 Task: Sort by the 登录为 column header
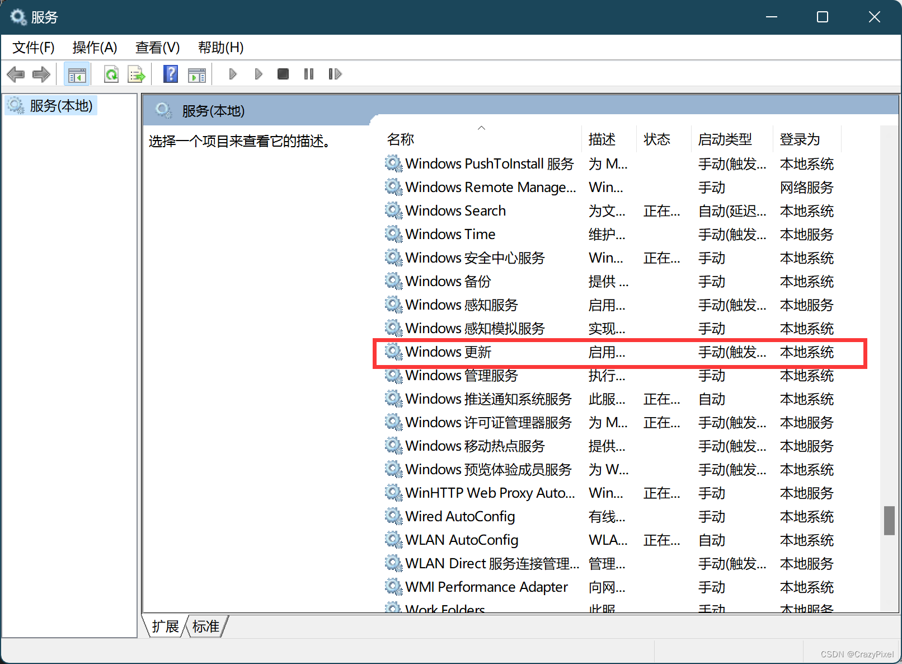(x=807, y=139)
